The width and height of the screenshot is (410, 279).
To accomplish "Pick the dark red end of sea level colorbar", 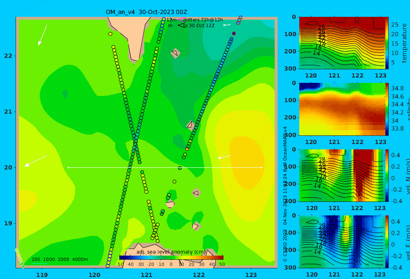I will [221, 257].
